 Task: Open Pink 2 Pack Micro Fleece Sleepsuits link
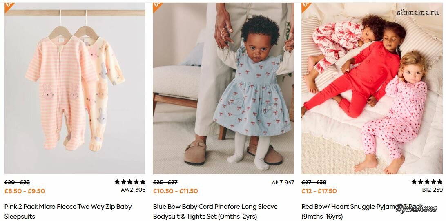(68, 211)
